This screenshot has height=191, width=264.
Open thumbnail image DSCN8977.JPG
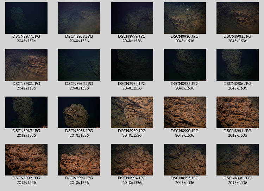(26, 18)
